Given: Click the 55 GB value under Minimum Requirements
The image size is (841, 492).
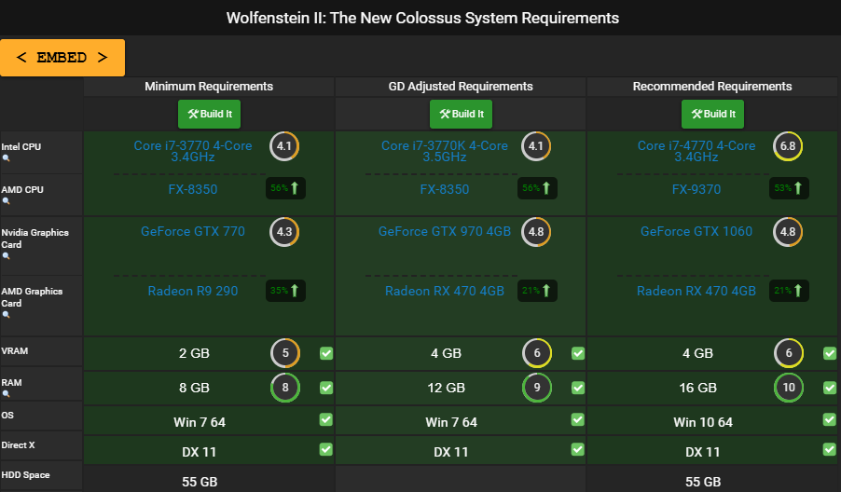Looking at the screenshot, I should pyautogui.click(x=200, y=482).
